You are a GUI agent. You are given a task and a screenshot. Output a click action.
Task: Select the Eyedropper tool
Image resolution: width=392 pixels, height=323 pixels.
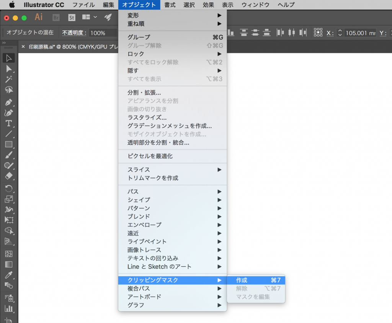9,275
